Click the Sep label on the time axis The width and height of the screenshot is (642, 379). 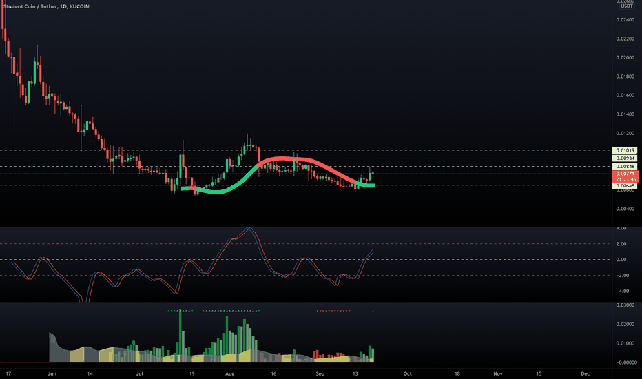[x=320, y=373]
